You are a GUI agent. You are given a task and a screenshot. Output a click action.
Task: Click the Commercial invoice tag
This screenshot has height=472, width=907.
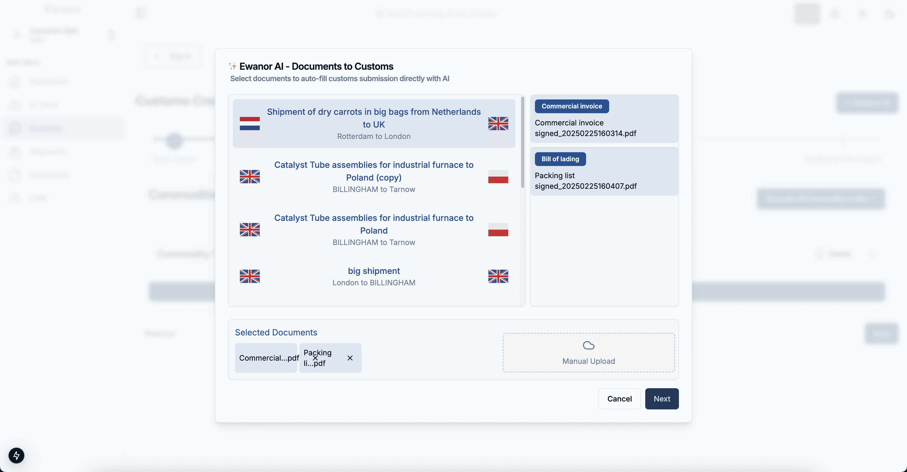click(x=572, y=106)
